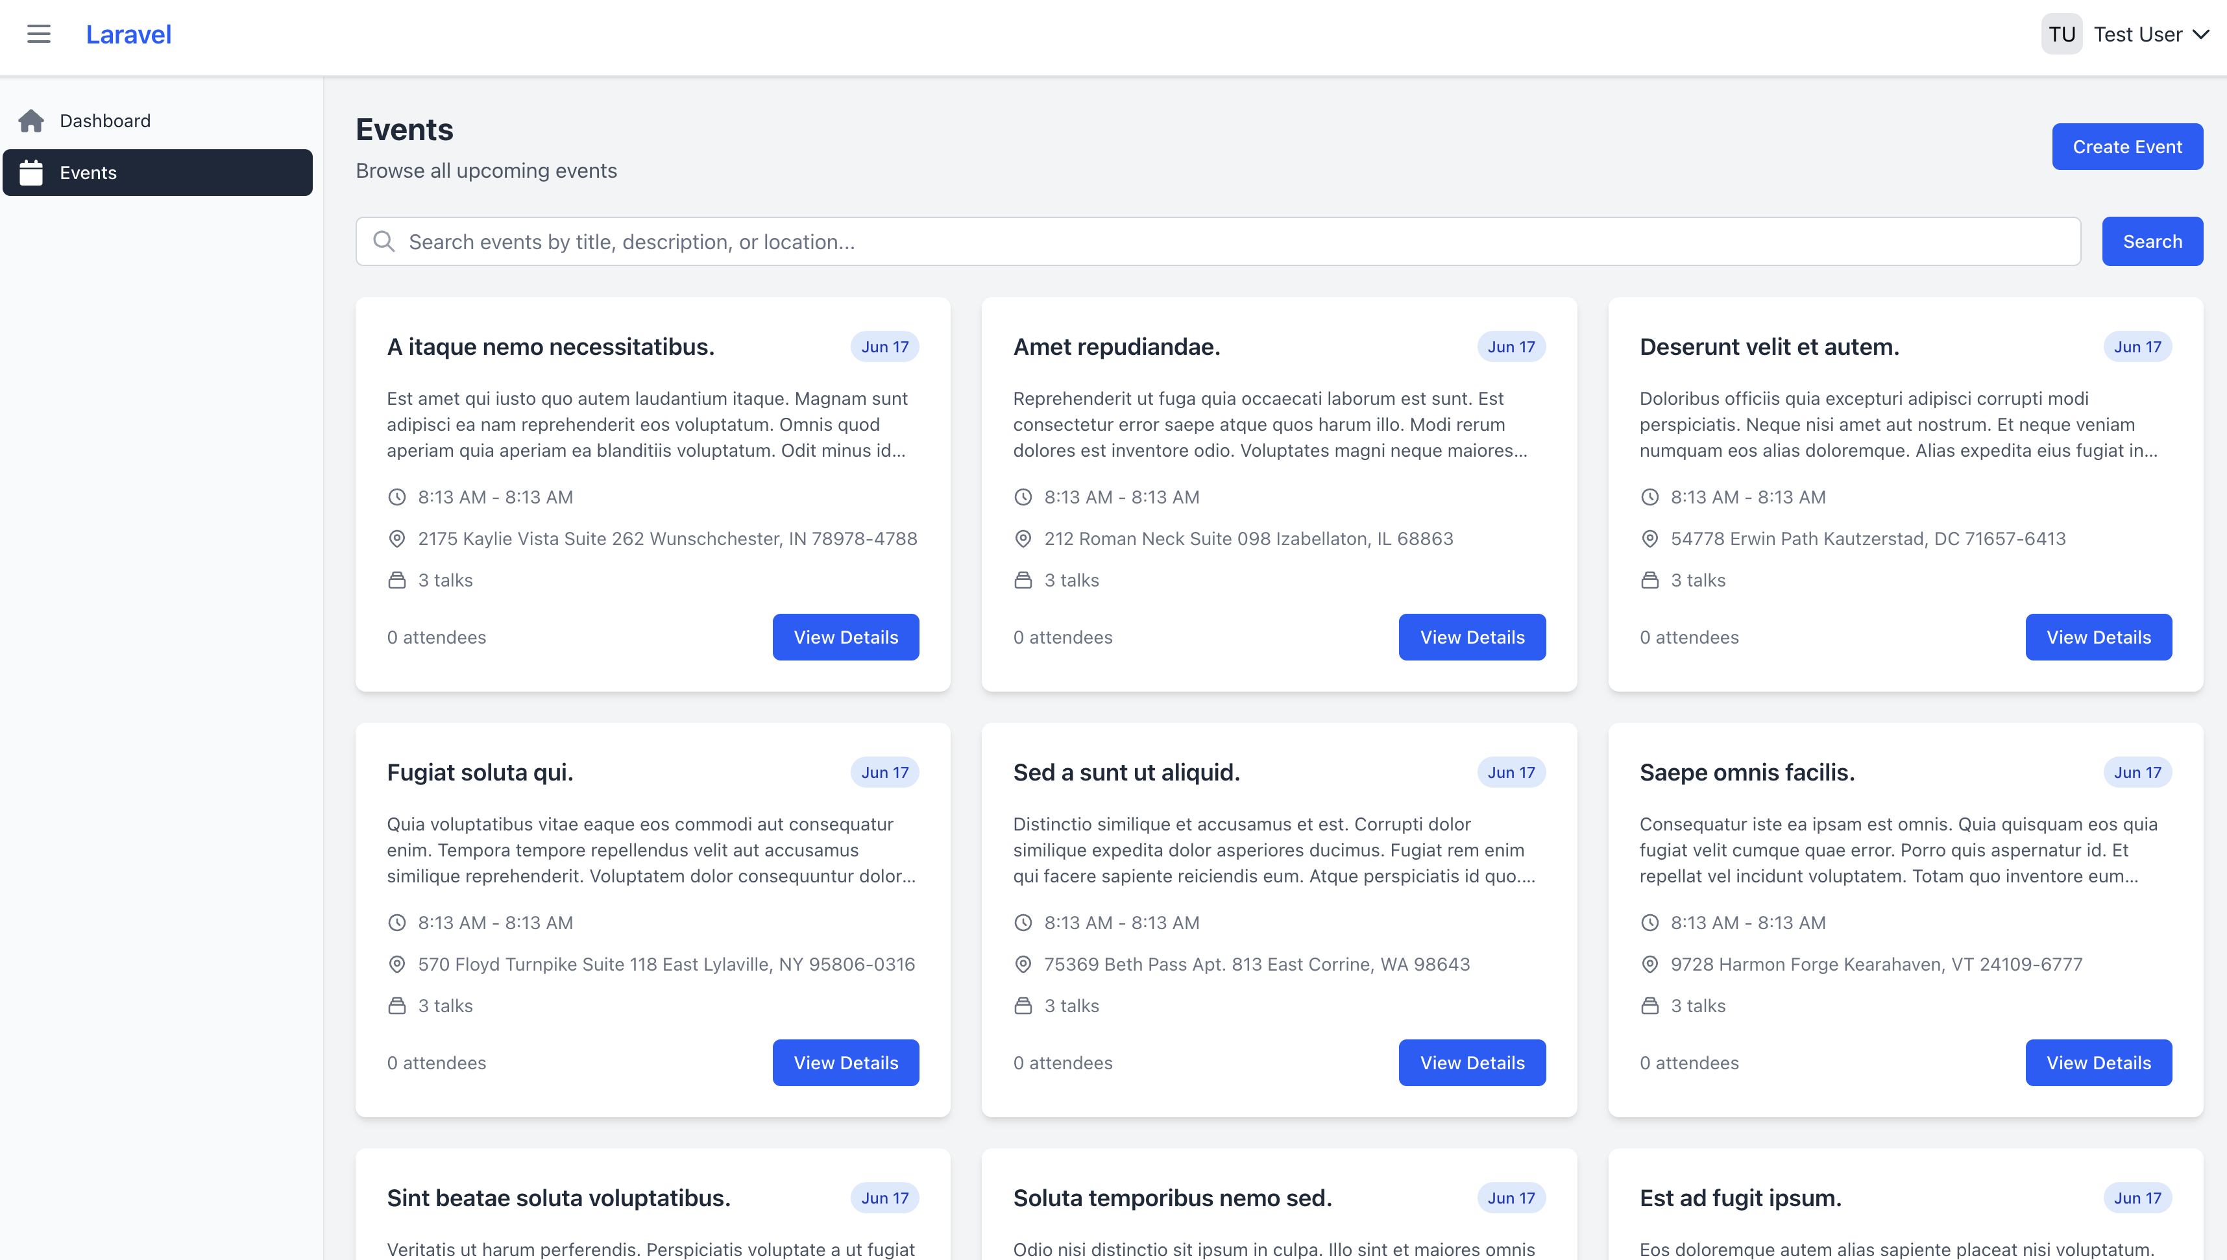2227x1260 pixels.
Task: View Details for A itaque nemo necessitatibus
Action: point(846,637)
